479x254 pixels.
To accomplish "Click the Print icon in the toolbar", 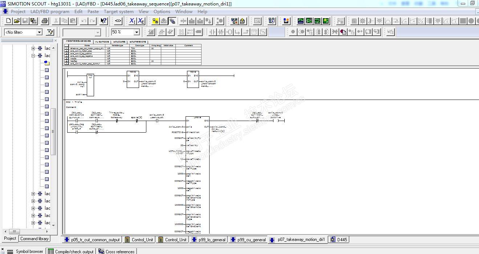I will (45, 21).
